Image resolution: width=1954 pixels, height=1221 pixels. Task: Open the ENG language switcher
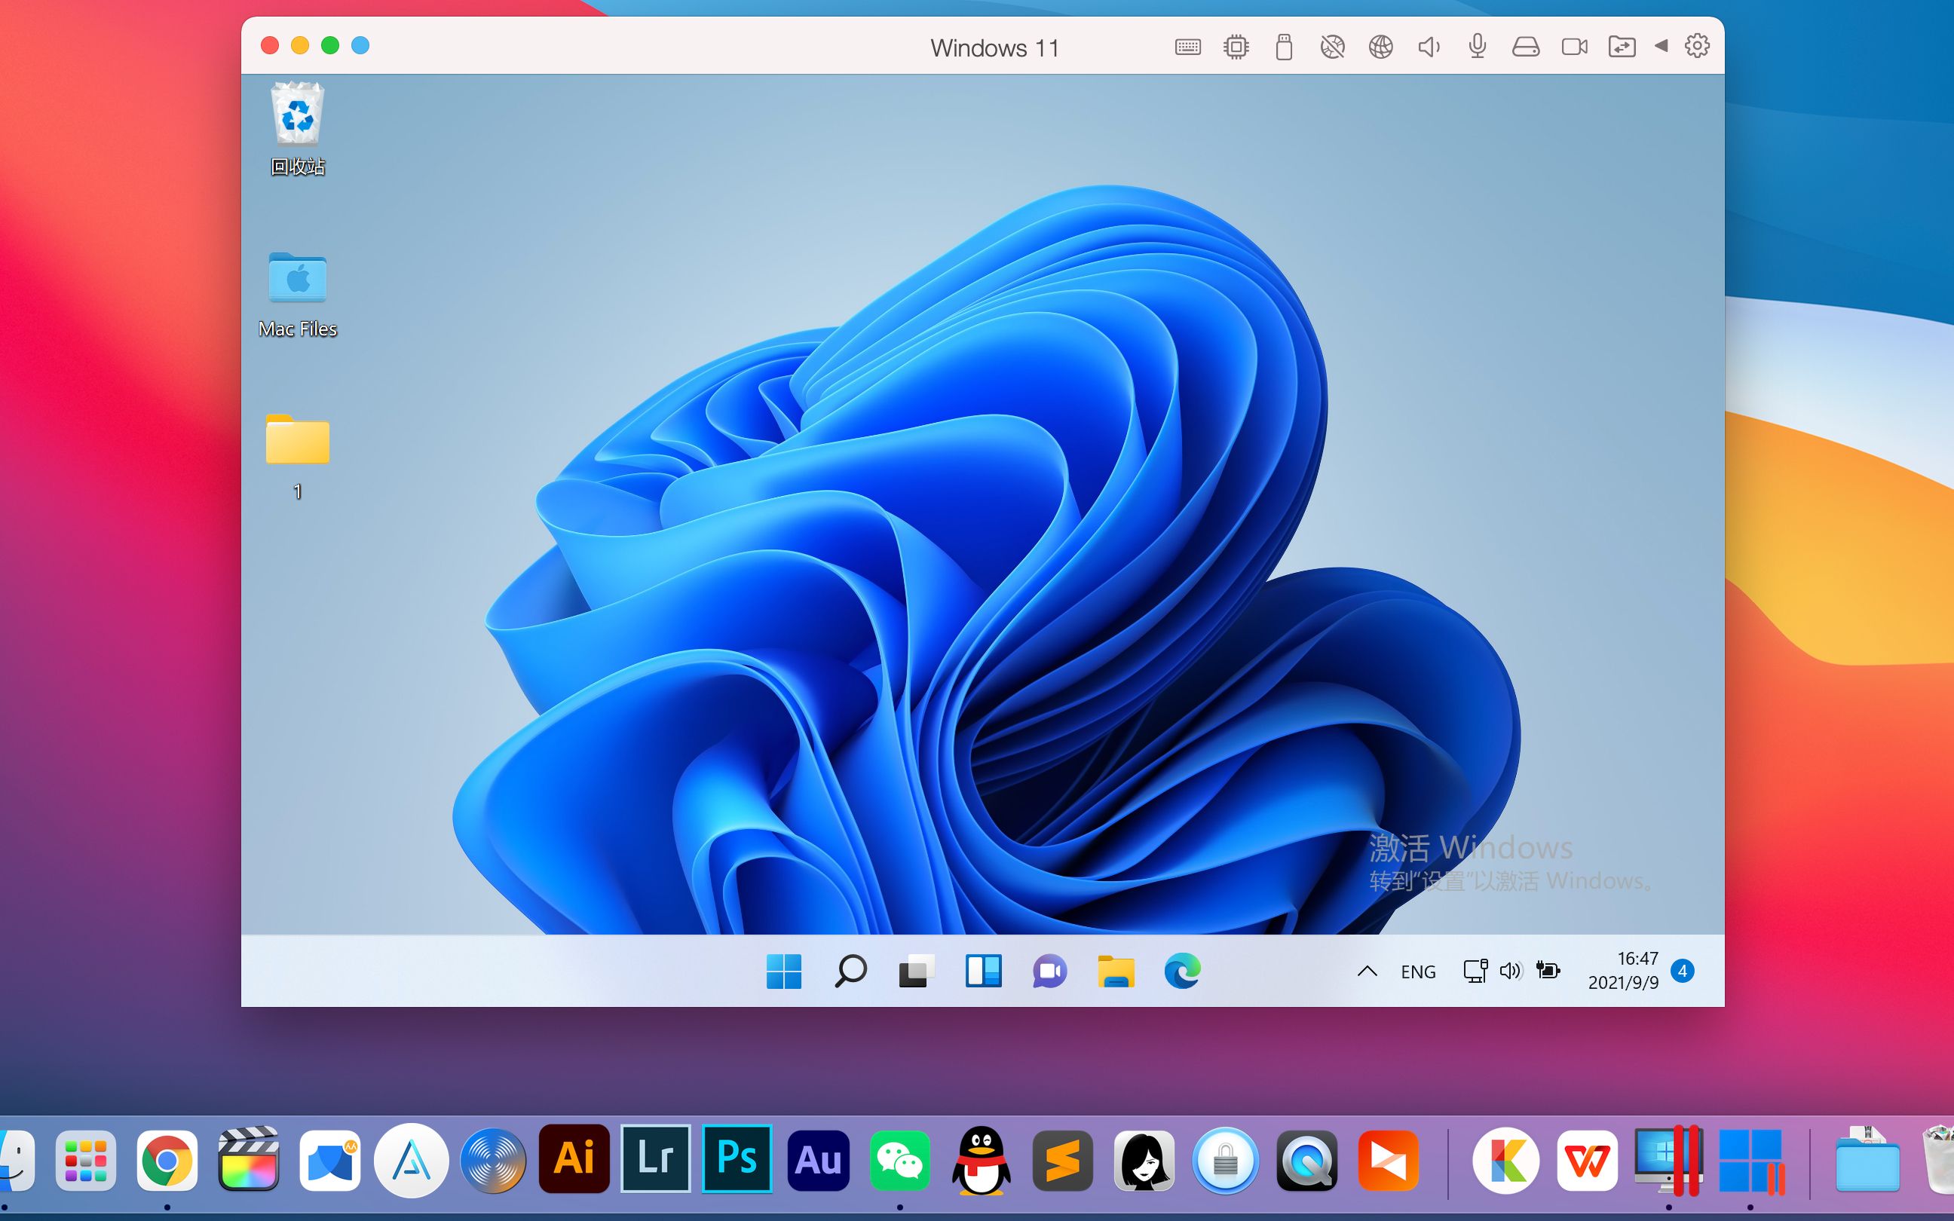pos(1420,972)
